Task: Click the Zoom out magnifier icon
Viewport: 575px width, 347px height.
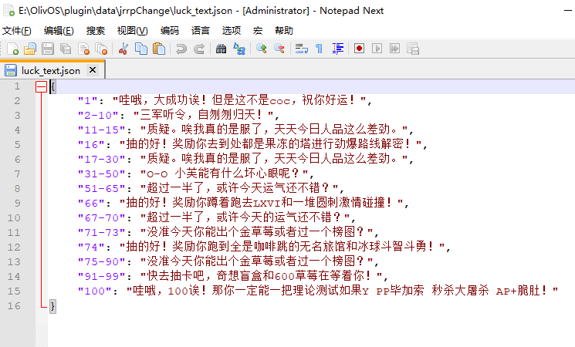Action: click(x=279, y=49)
